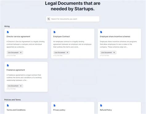Open the Director service agreement title

18,36
